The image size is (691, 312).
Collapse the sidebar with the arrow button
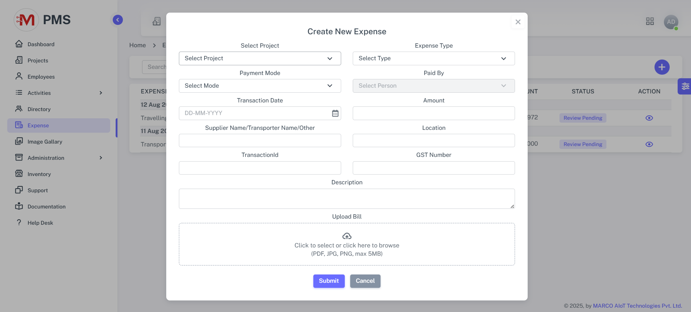(x=118, y=20)
